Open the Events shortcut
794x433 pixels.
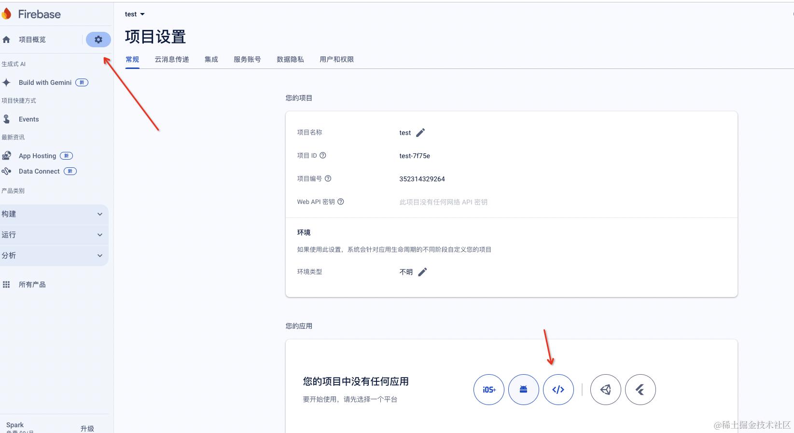29,119
